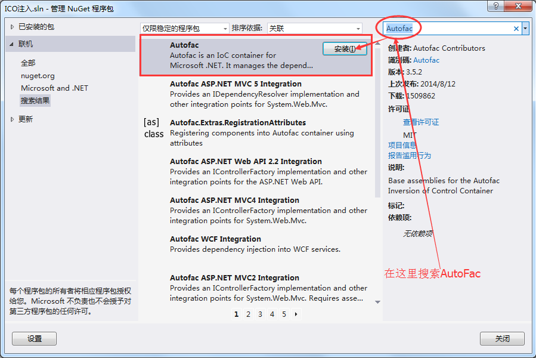Image resolution: width=536 pixels, height=358 pixels.
Task: Go to results page 2
Action: [248, 314]
